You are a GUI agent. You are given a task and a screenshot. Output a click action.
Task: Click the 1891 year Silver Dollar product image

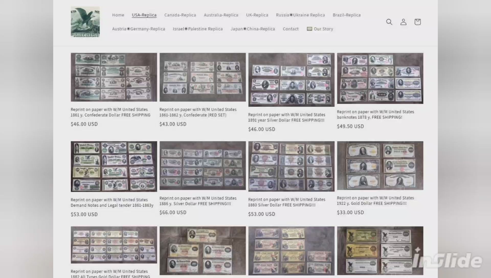pos(291,80)
